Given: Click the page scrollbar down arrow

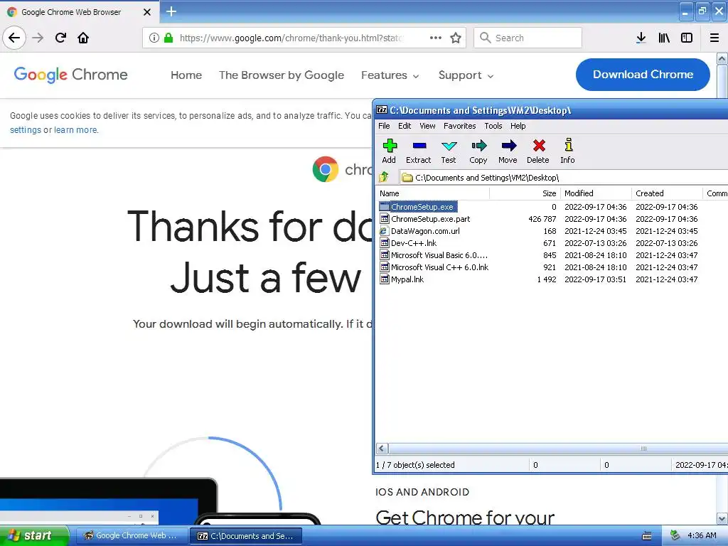Looking at the screenshot, I should click(x=722, y=518).
